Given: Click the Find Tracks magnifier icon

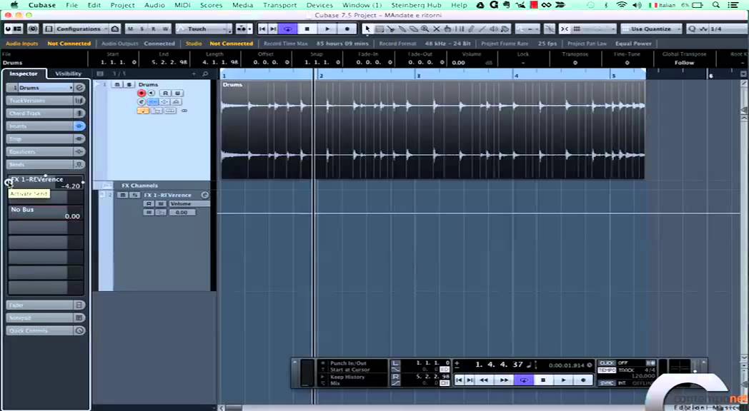Looking at the screenshot, I should (205, 74).
